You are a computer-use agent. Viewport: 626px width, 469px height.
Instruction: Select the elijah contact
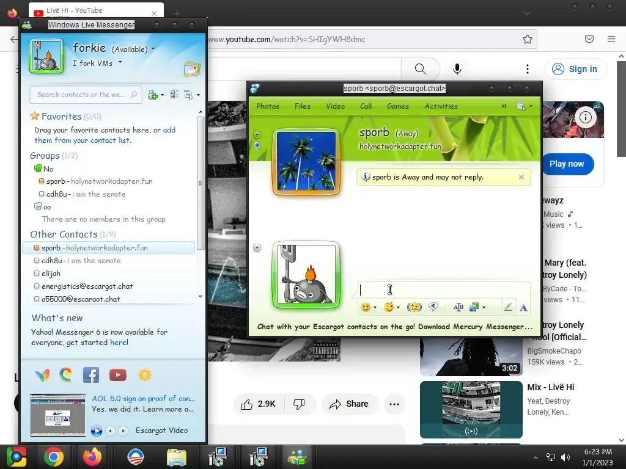tap(109, 273)
